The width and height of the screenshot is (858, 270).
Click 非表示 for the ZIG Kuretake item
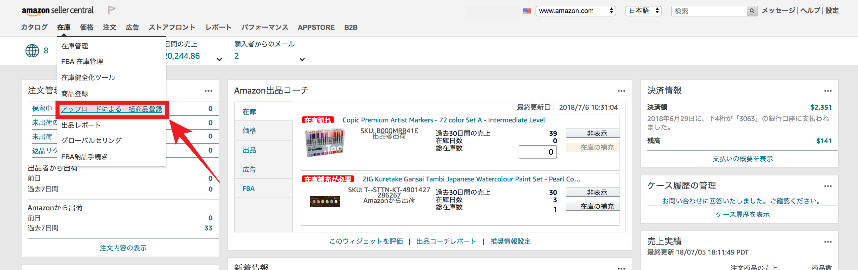coord(593,192)
